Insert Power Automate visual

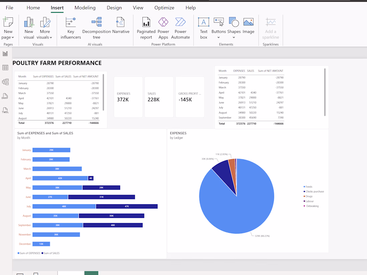(180, 28)
